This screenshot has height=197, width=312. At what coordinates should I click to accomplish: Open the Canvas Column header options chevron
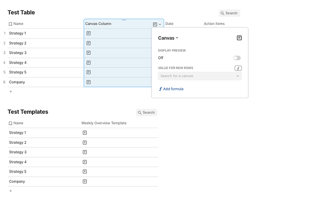pos(160,24)
